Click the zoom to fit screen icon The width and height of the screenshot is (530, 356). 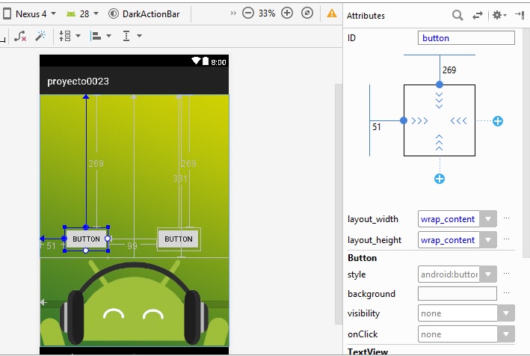(306, 13)
